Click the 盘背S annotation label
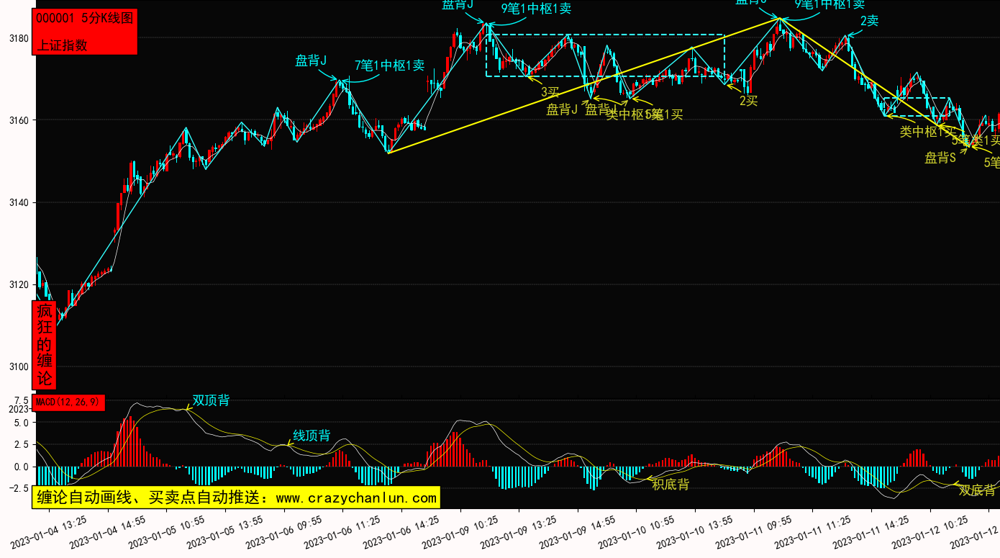1000x558 pixels. [940, 158]
